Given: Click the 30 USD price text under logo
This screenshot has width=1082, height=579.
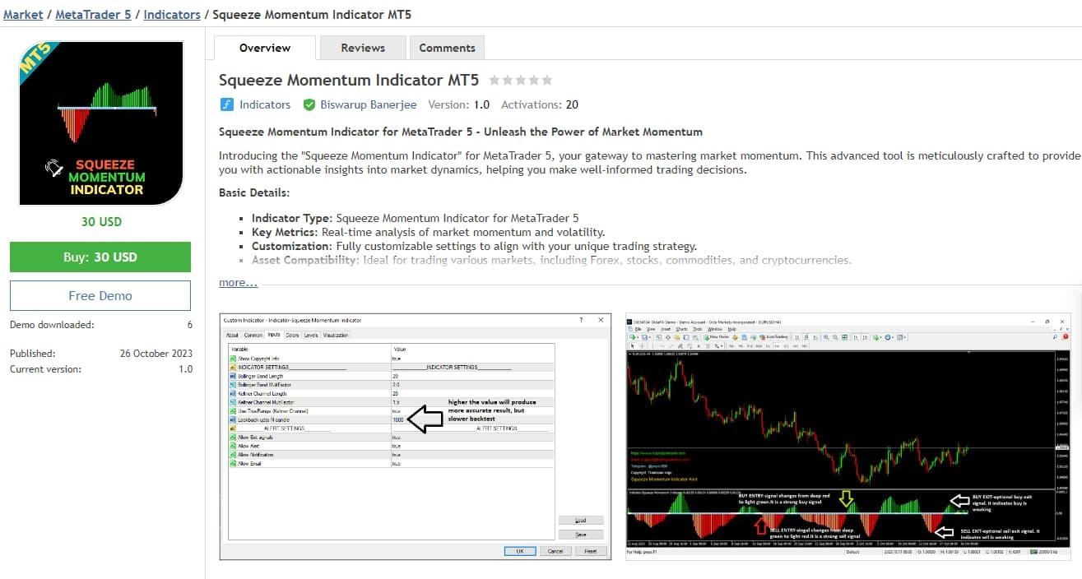Looking at the screenshot, I should 100,221.
